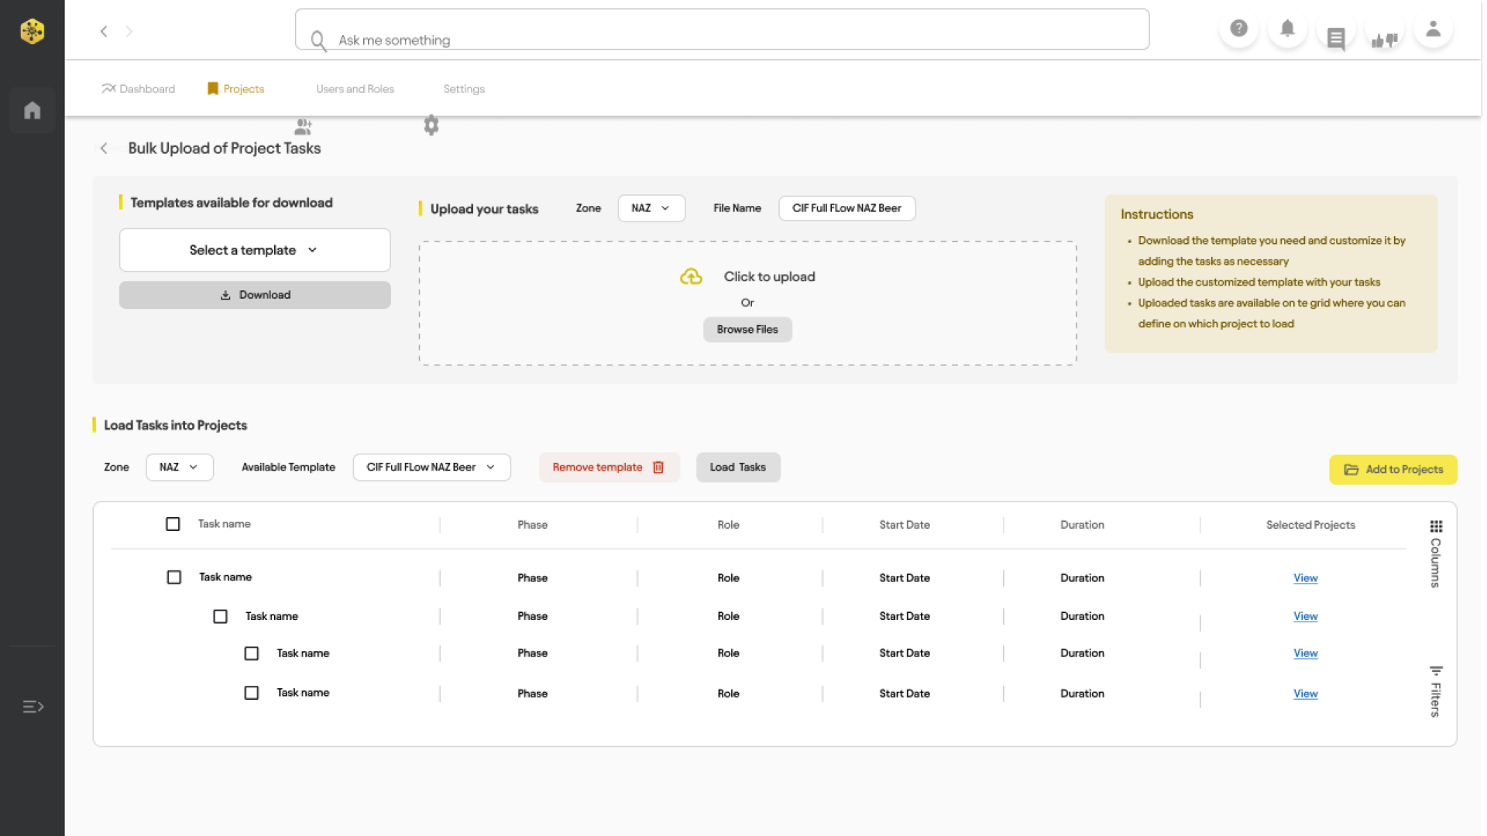Open Zone NAZ dropdown in upload section
Screen dimensions: 1487x836
(651, 208)
